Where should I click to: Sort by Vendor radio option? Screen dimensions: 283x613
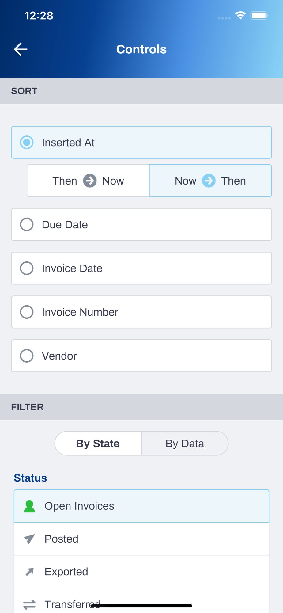click(27, 356)
